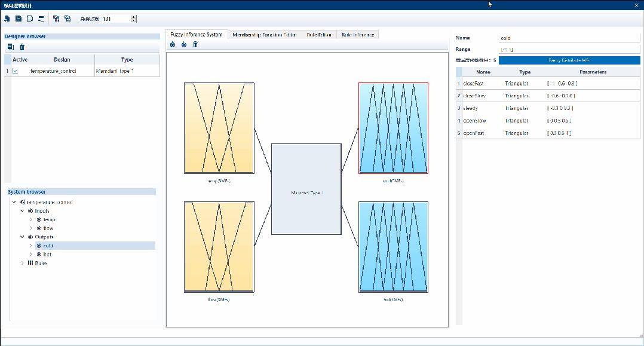Collapse the Outputs branch
Viewport: 644px width, 346px height.
[x=22, y=237]
